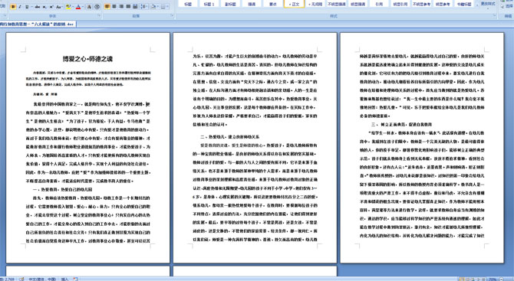514x281 pixels.
Task: Apply yellow text highlight color
Action: point(68,7)
